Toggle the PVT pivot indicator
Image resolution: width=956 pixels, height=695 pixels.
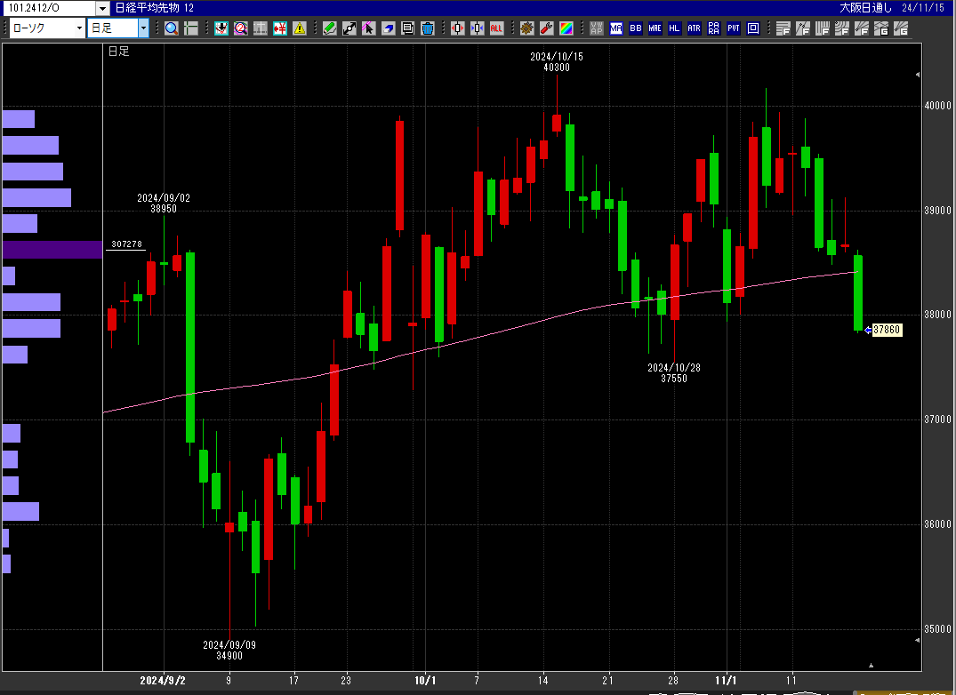tap(734, 28)
